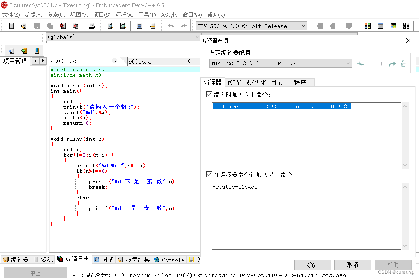Open the (globals) scope dropdown
The image size is (419, 278).
tap(198, 37)
